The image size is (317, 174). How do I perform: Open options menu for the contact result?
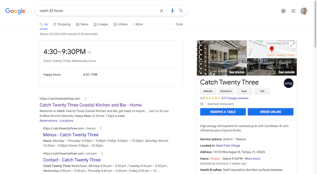point(102,154)
